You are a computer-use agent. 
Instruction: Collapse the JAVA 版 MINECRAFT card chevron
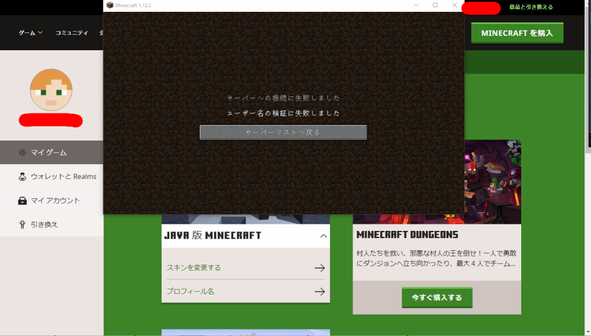(x=324, y=236)
